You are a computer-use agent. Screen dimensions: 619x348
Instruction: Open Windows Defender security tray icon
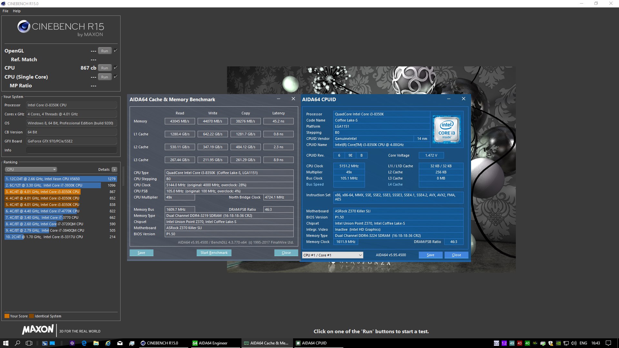click(x=550, y=343)
